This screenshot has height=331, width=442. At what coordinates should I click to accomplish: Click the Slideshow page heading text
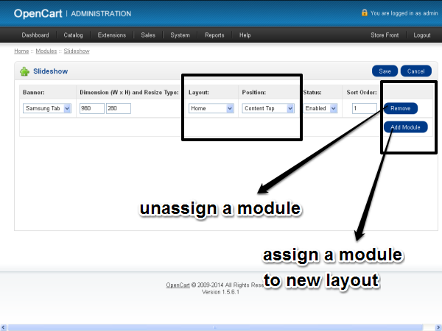coord(51,71)
